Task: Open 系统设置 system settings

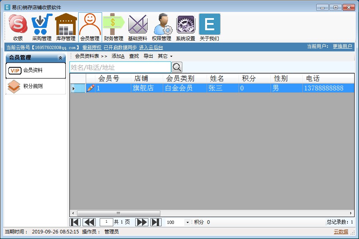Action: [x=185, y=27]
